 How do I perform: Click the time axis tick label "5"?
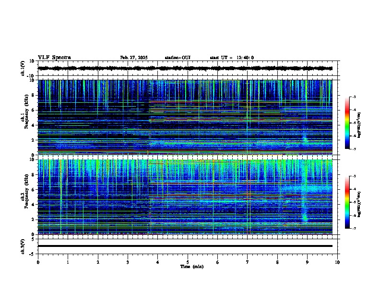pos(188,262)
